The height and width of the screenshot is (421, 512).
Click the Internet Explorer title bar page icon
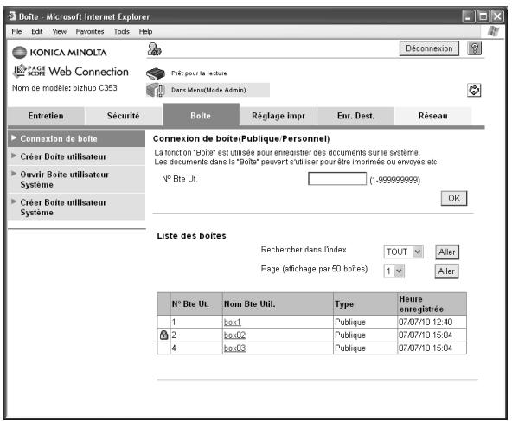coord(12,16)
